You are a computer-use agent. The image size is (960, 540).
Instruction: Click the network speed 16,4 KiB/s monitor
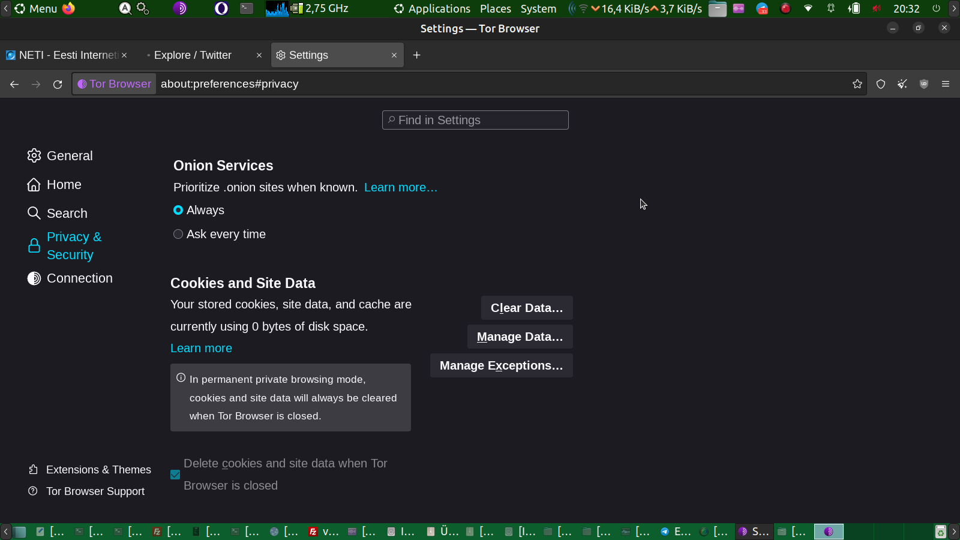point(620,8)
